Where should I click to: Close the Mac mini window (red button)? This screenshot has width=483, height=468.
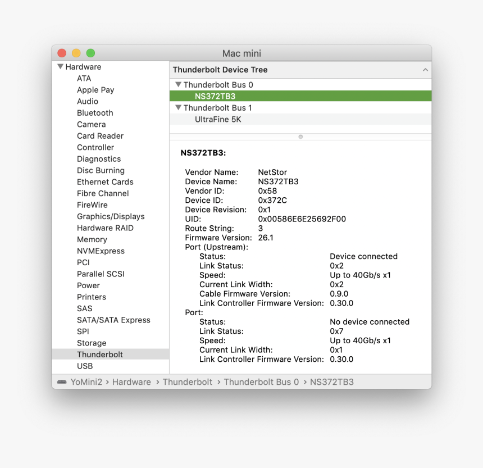click(62, 53)
